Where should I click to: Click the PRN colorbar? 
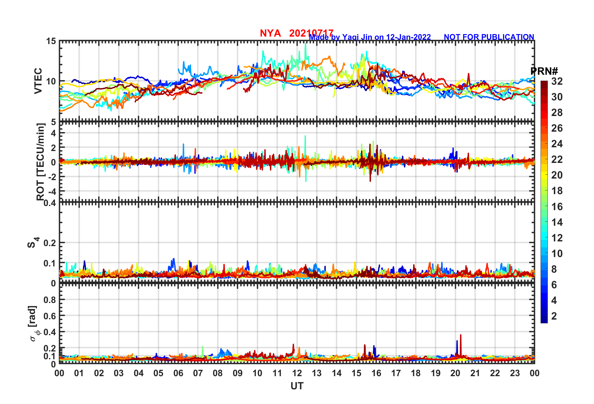click(544, 202)
